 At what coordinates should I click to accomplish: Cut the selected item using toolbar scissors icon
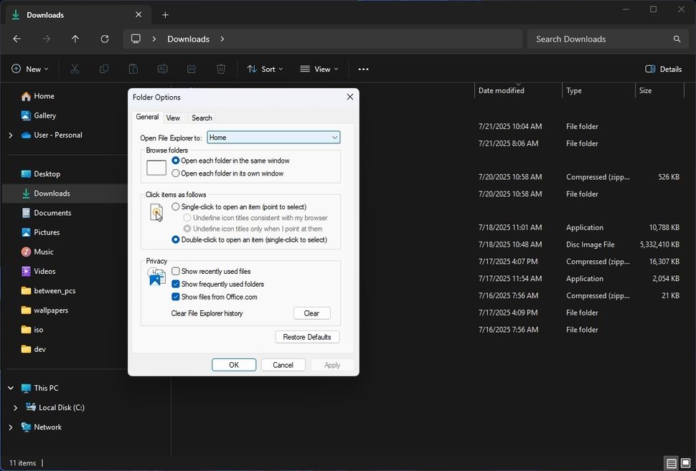pyautogui.click(x=74, y=68)
